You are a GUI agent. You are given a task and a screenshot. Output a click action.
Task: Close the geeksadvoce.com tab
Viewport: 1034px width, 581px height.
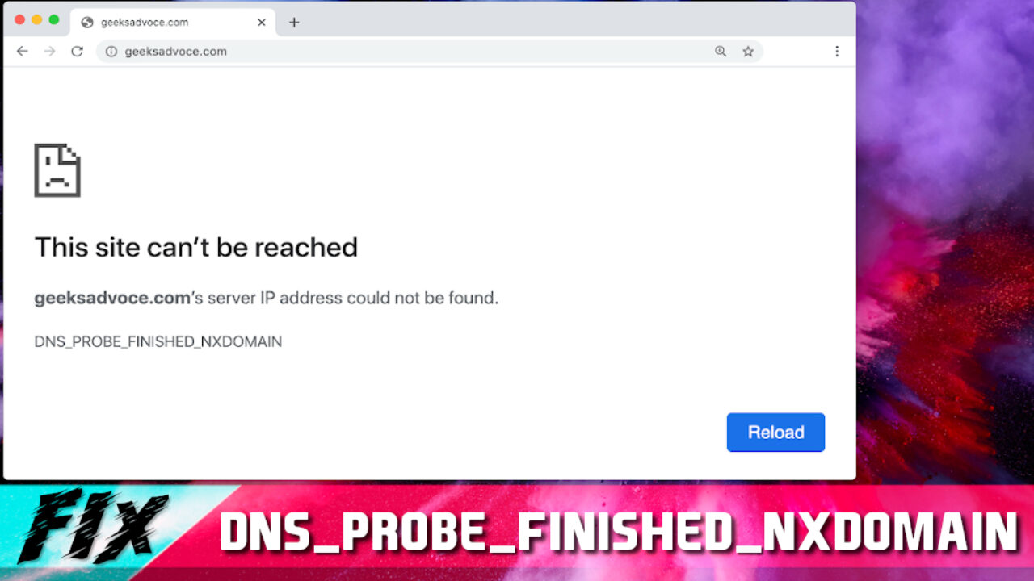[x=262, y=23]
